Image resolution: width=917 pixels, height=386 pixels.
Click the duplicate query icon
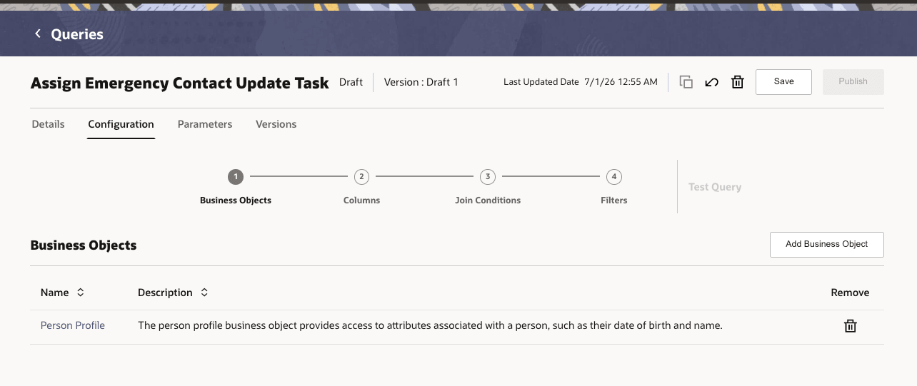point(686,82)
